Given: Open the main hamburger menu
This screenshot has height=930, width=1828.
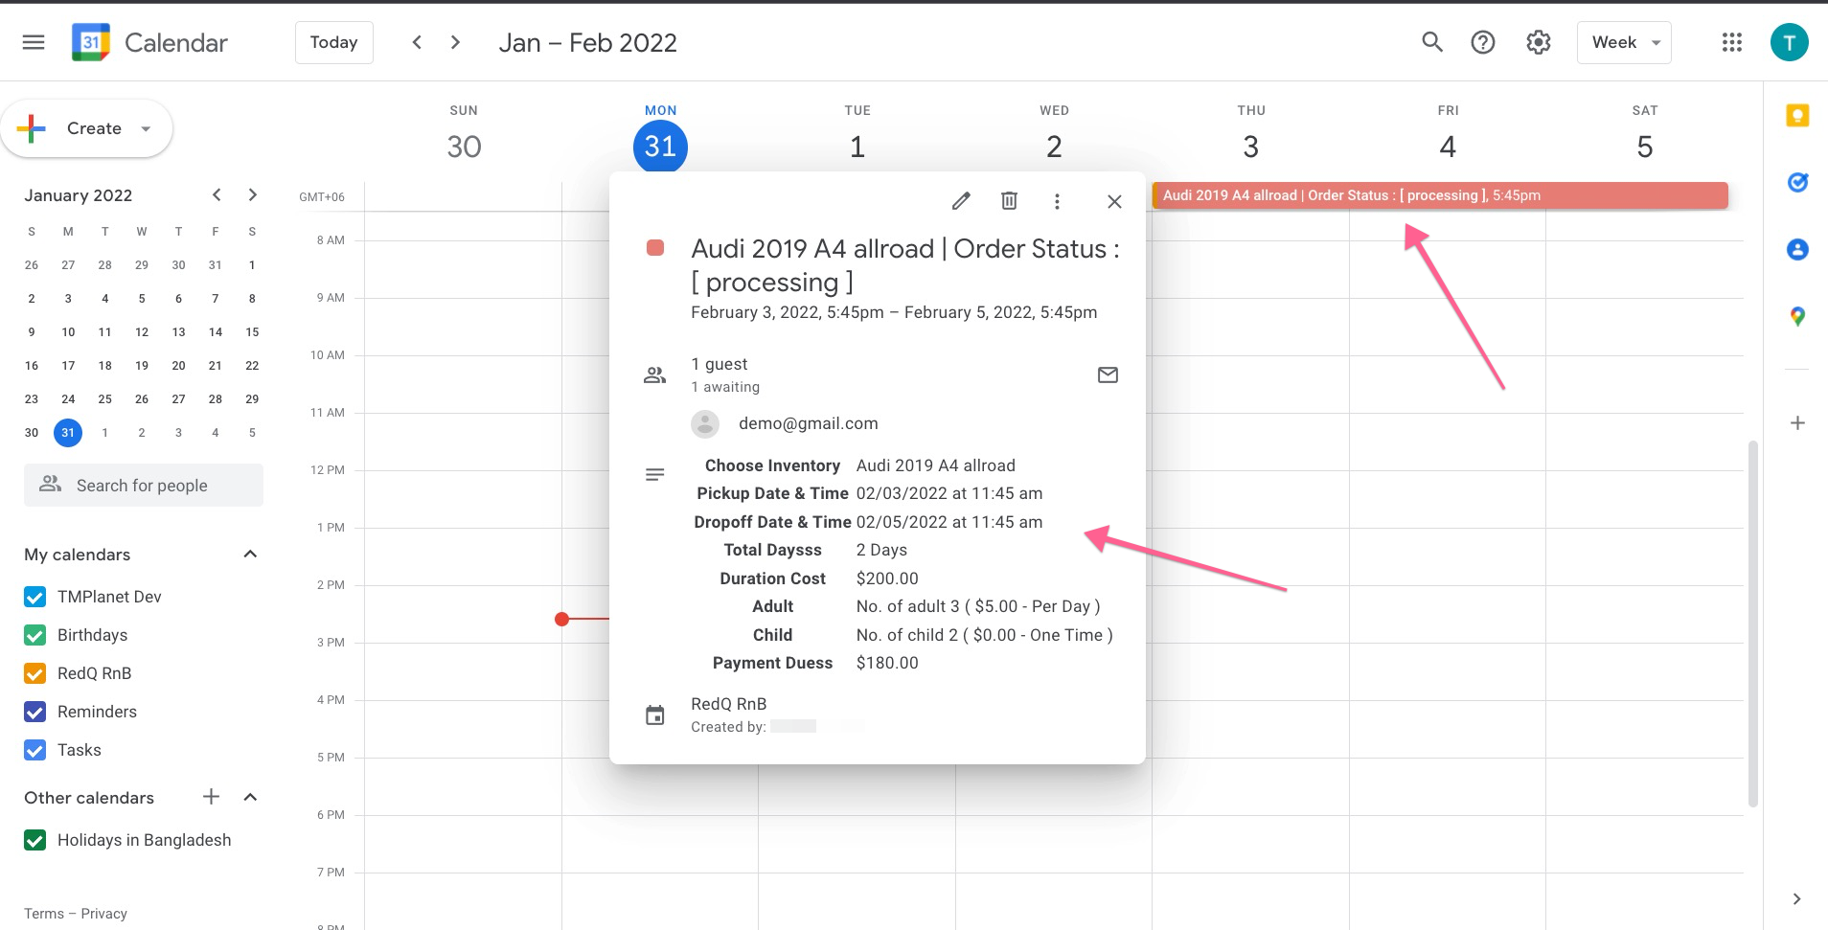Looking at the screenshot, I should [x=34, y=42].
